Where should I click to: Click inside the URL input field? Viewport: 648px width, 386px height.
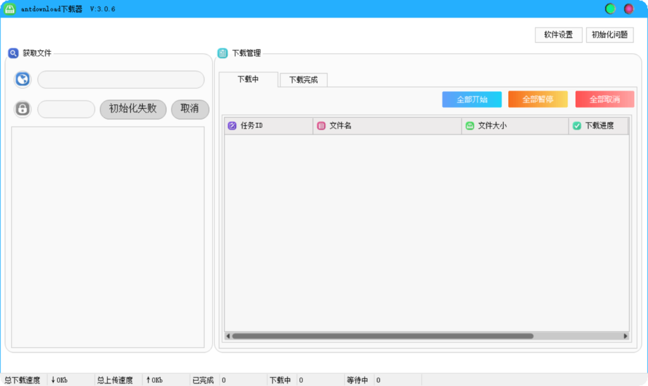click(120, 79)
